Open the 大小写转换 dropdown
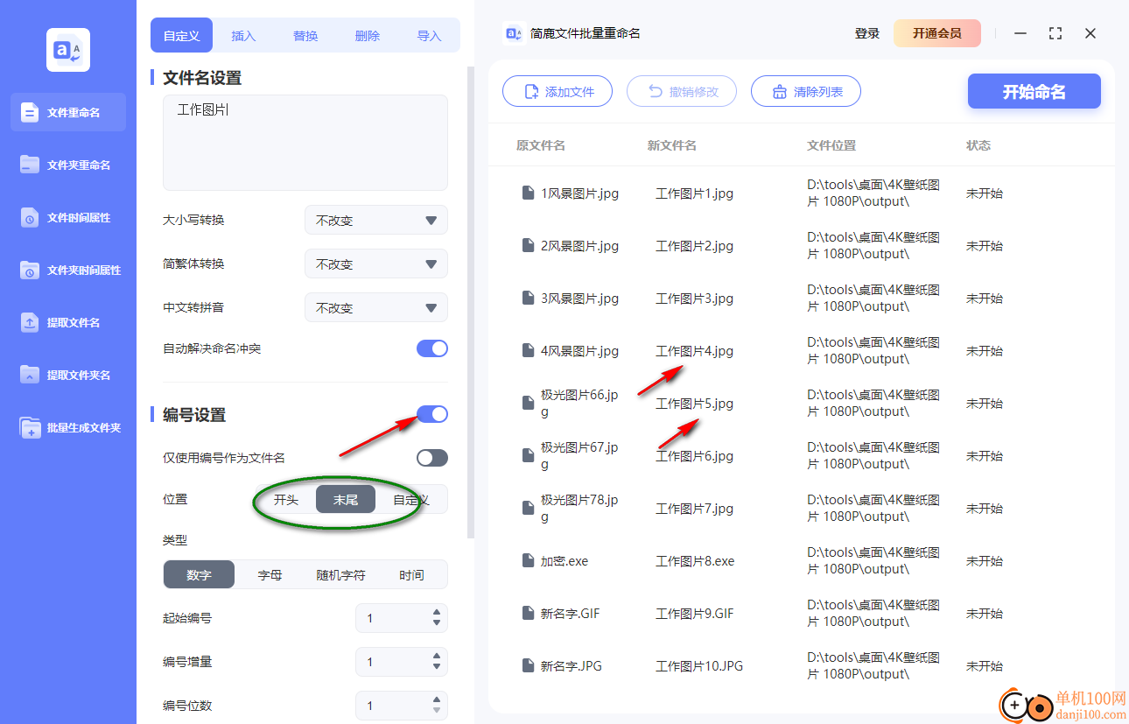 click(x=376, y=220)
